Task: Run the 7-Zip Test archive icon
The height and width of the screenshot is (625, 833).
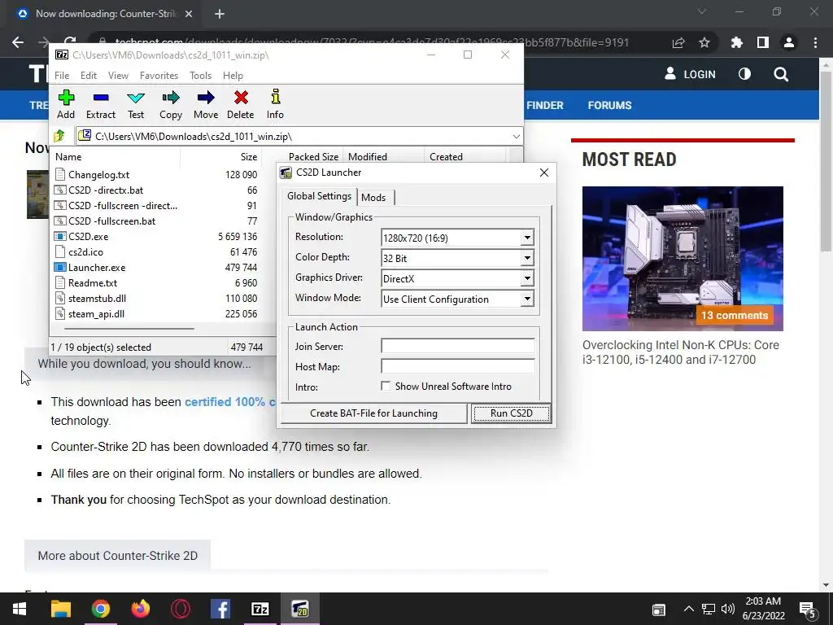Action: tap(136, 104)
